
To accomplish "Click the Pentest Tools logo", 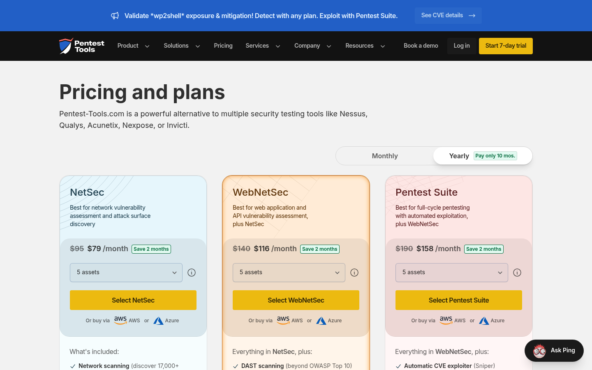I will coord(82,46).
